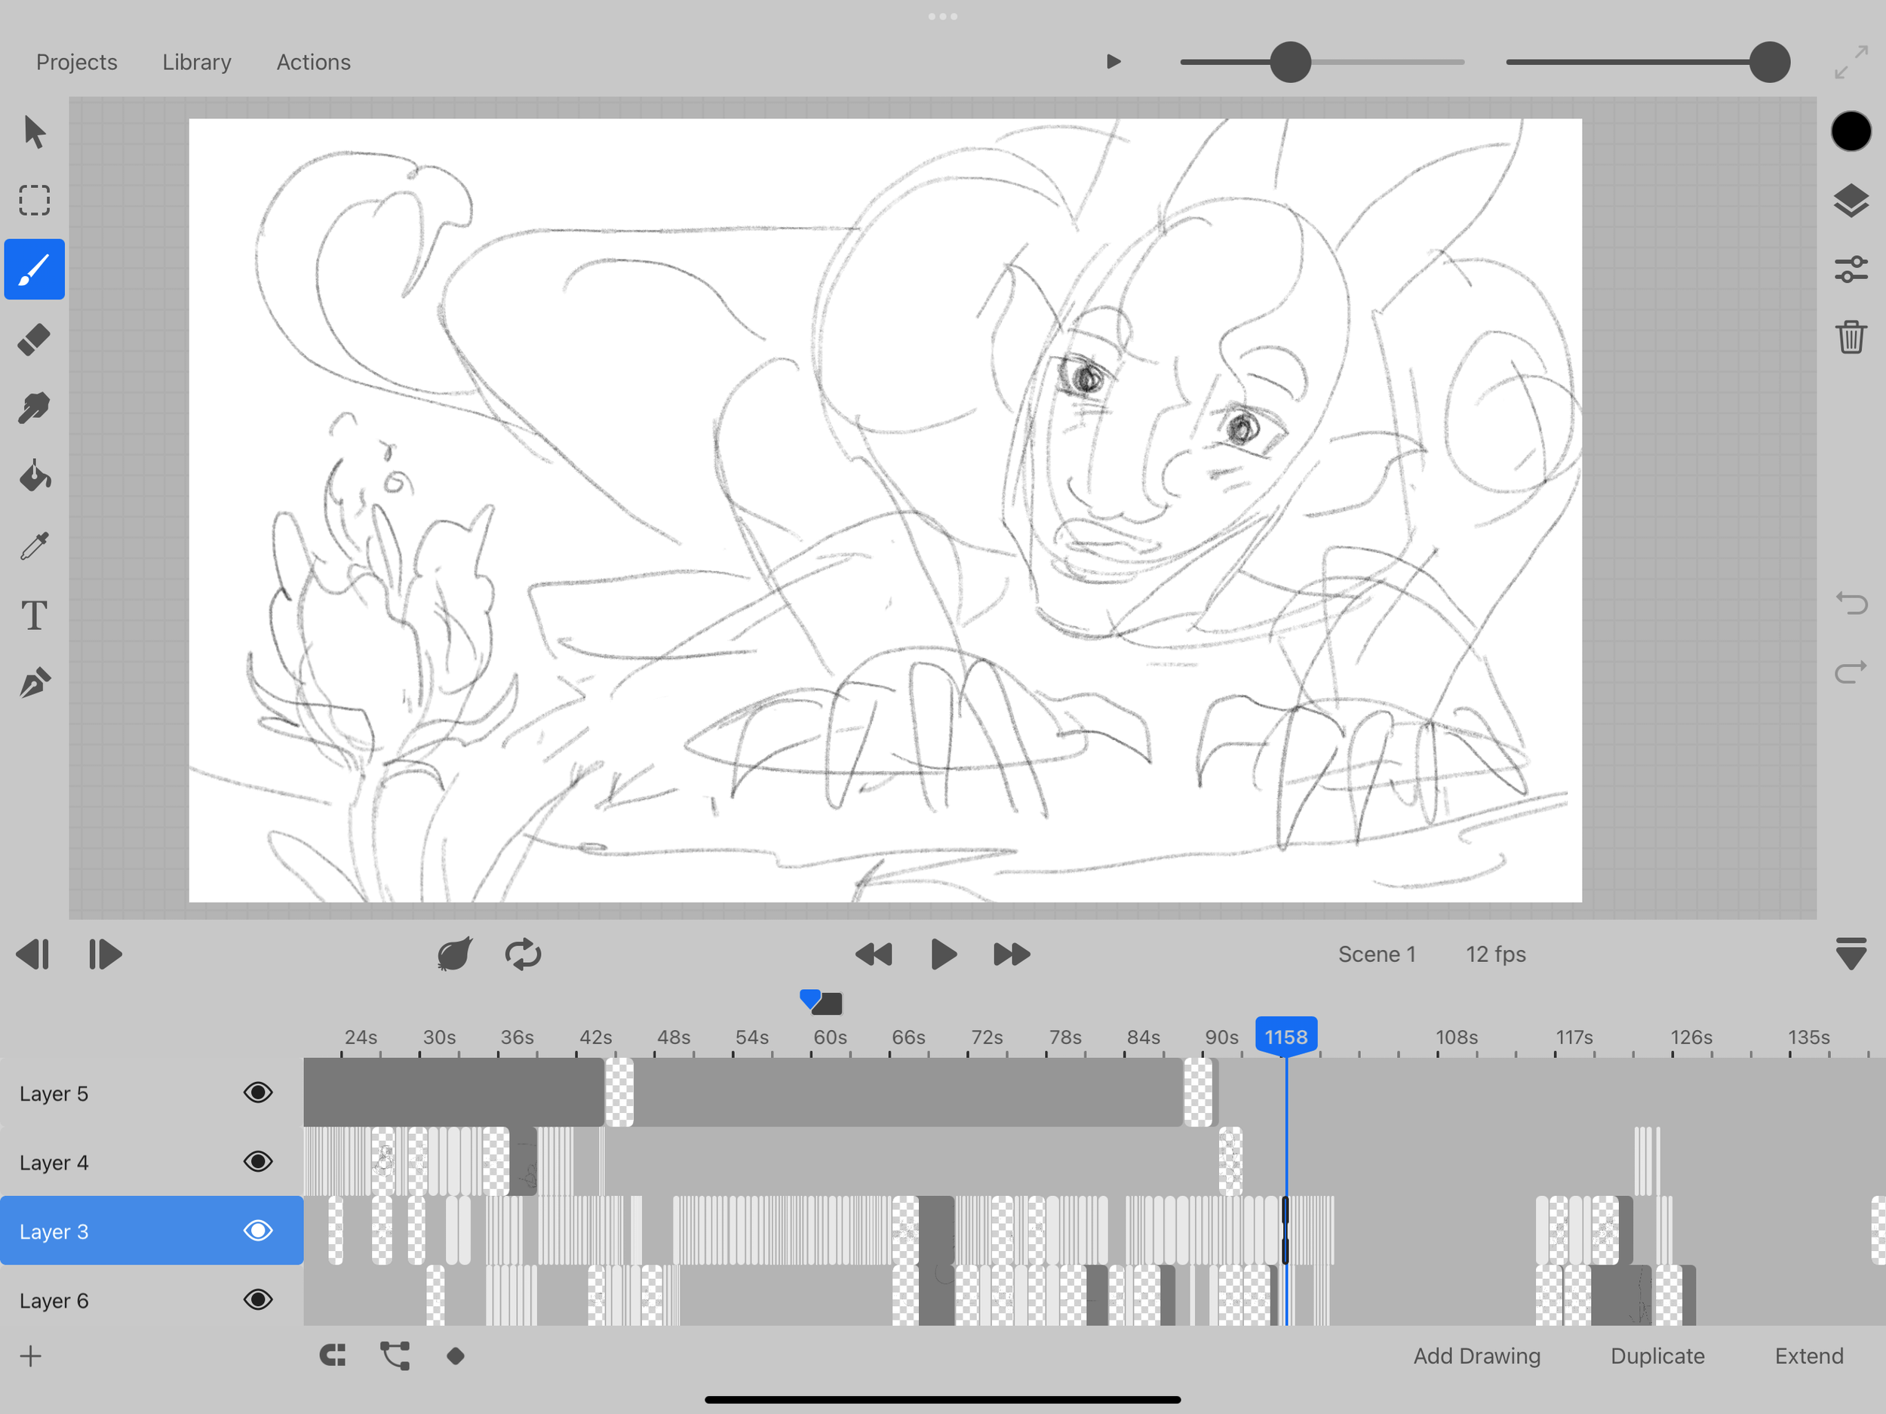Collapse timeline with down-arrow icon

[x=1851, y=954]
